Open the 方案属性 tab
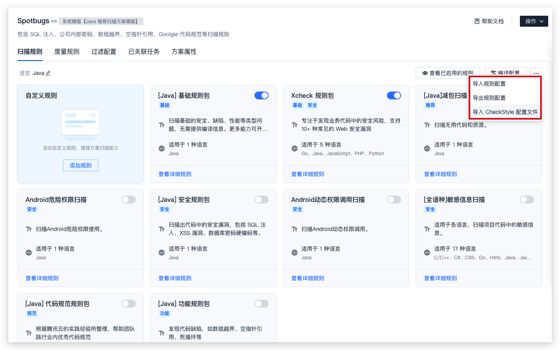Screen dimensions: 560x350 point(184,51)
